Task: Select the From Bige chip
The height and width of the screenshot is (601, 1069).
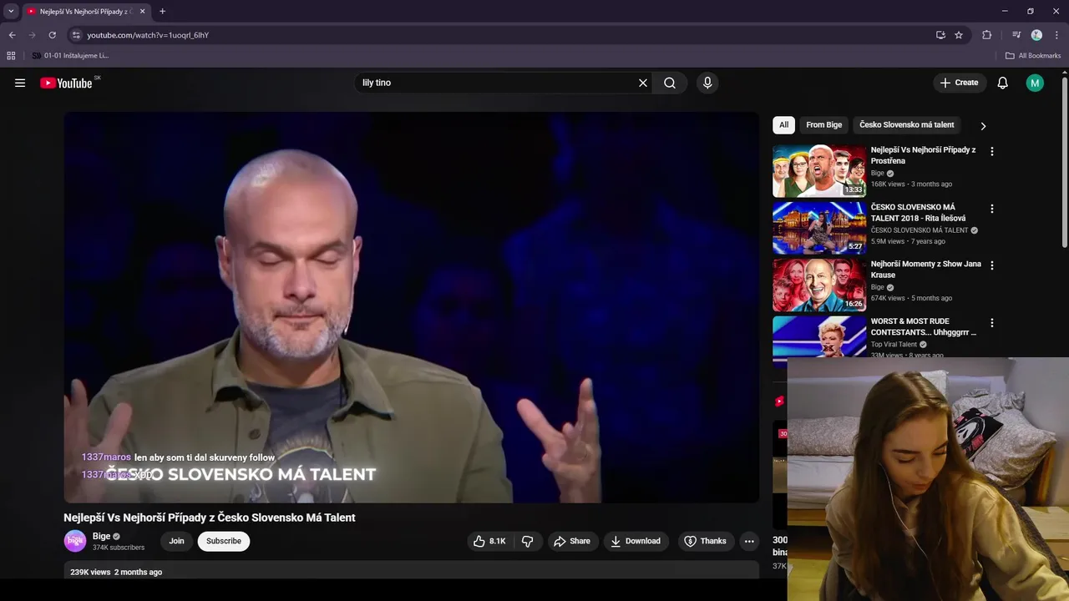Action: coord(823,125)
